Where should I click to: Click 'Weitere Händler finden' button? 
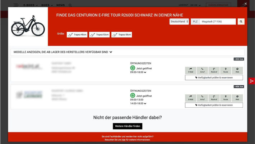pyautogui.click(x=128, y=126)
